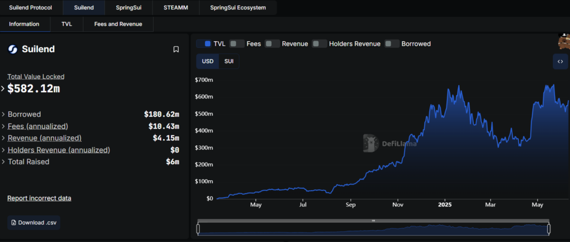Click the Nov x-axis label
Image resolution: width=570 pixels, height=242 pixels.
(x=397, y=205)
